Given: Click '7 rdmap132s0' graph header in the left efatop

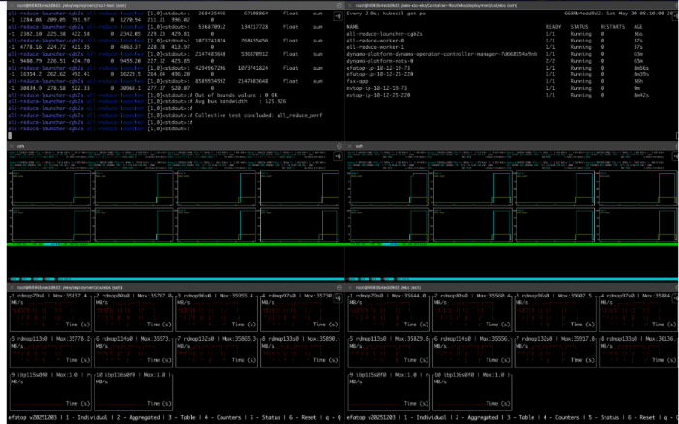Looking at the screenshot, I should click(x=195, y=338).
